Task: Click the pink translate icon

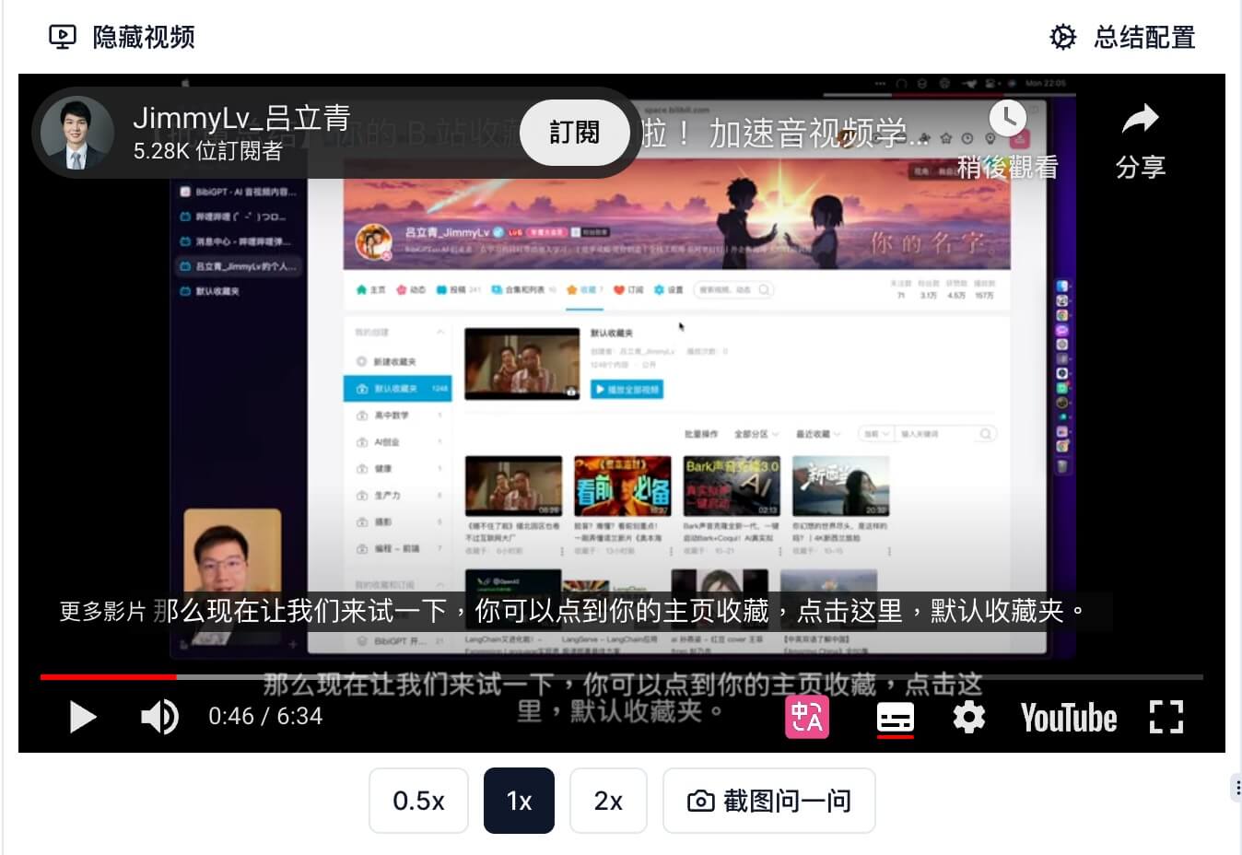Action: point(807,717)
